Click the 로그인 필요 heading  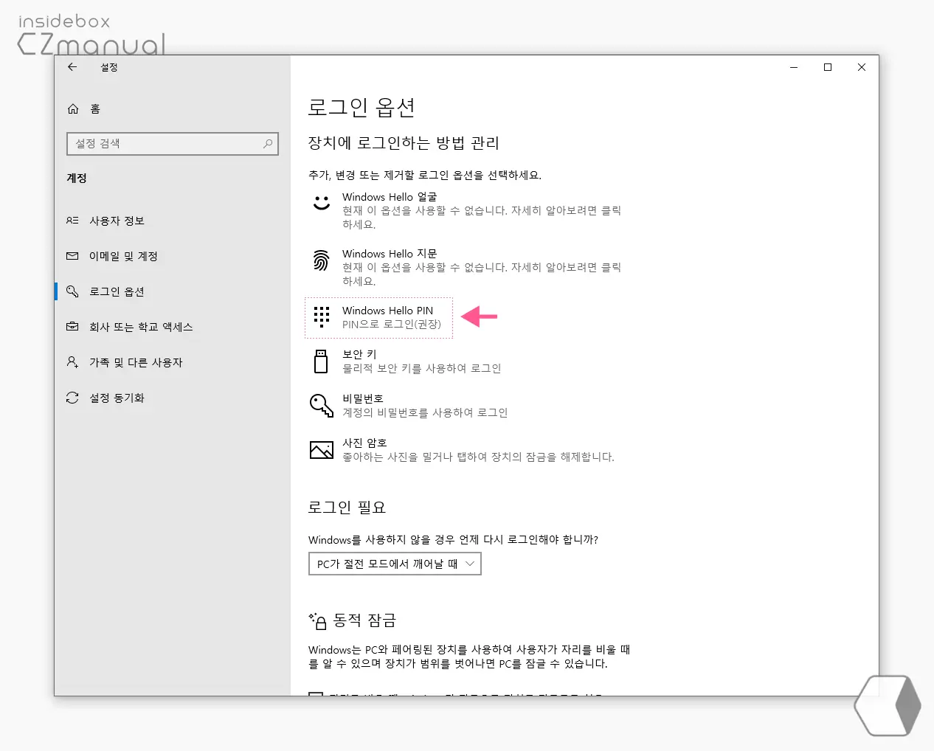pyautogui.click(x=347, y=508)
